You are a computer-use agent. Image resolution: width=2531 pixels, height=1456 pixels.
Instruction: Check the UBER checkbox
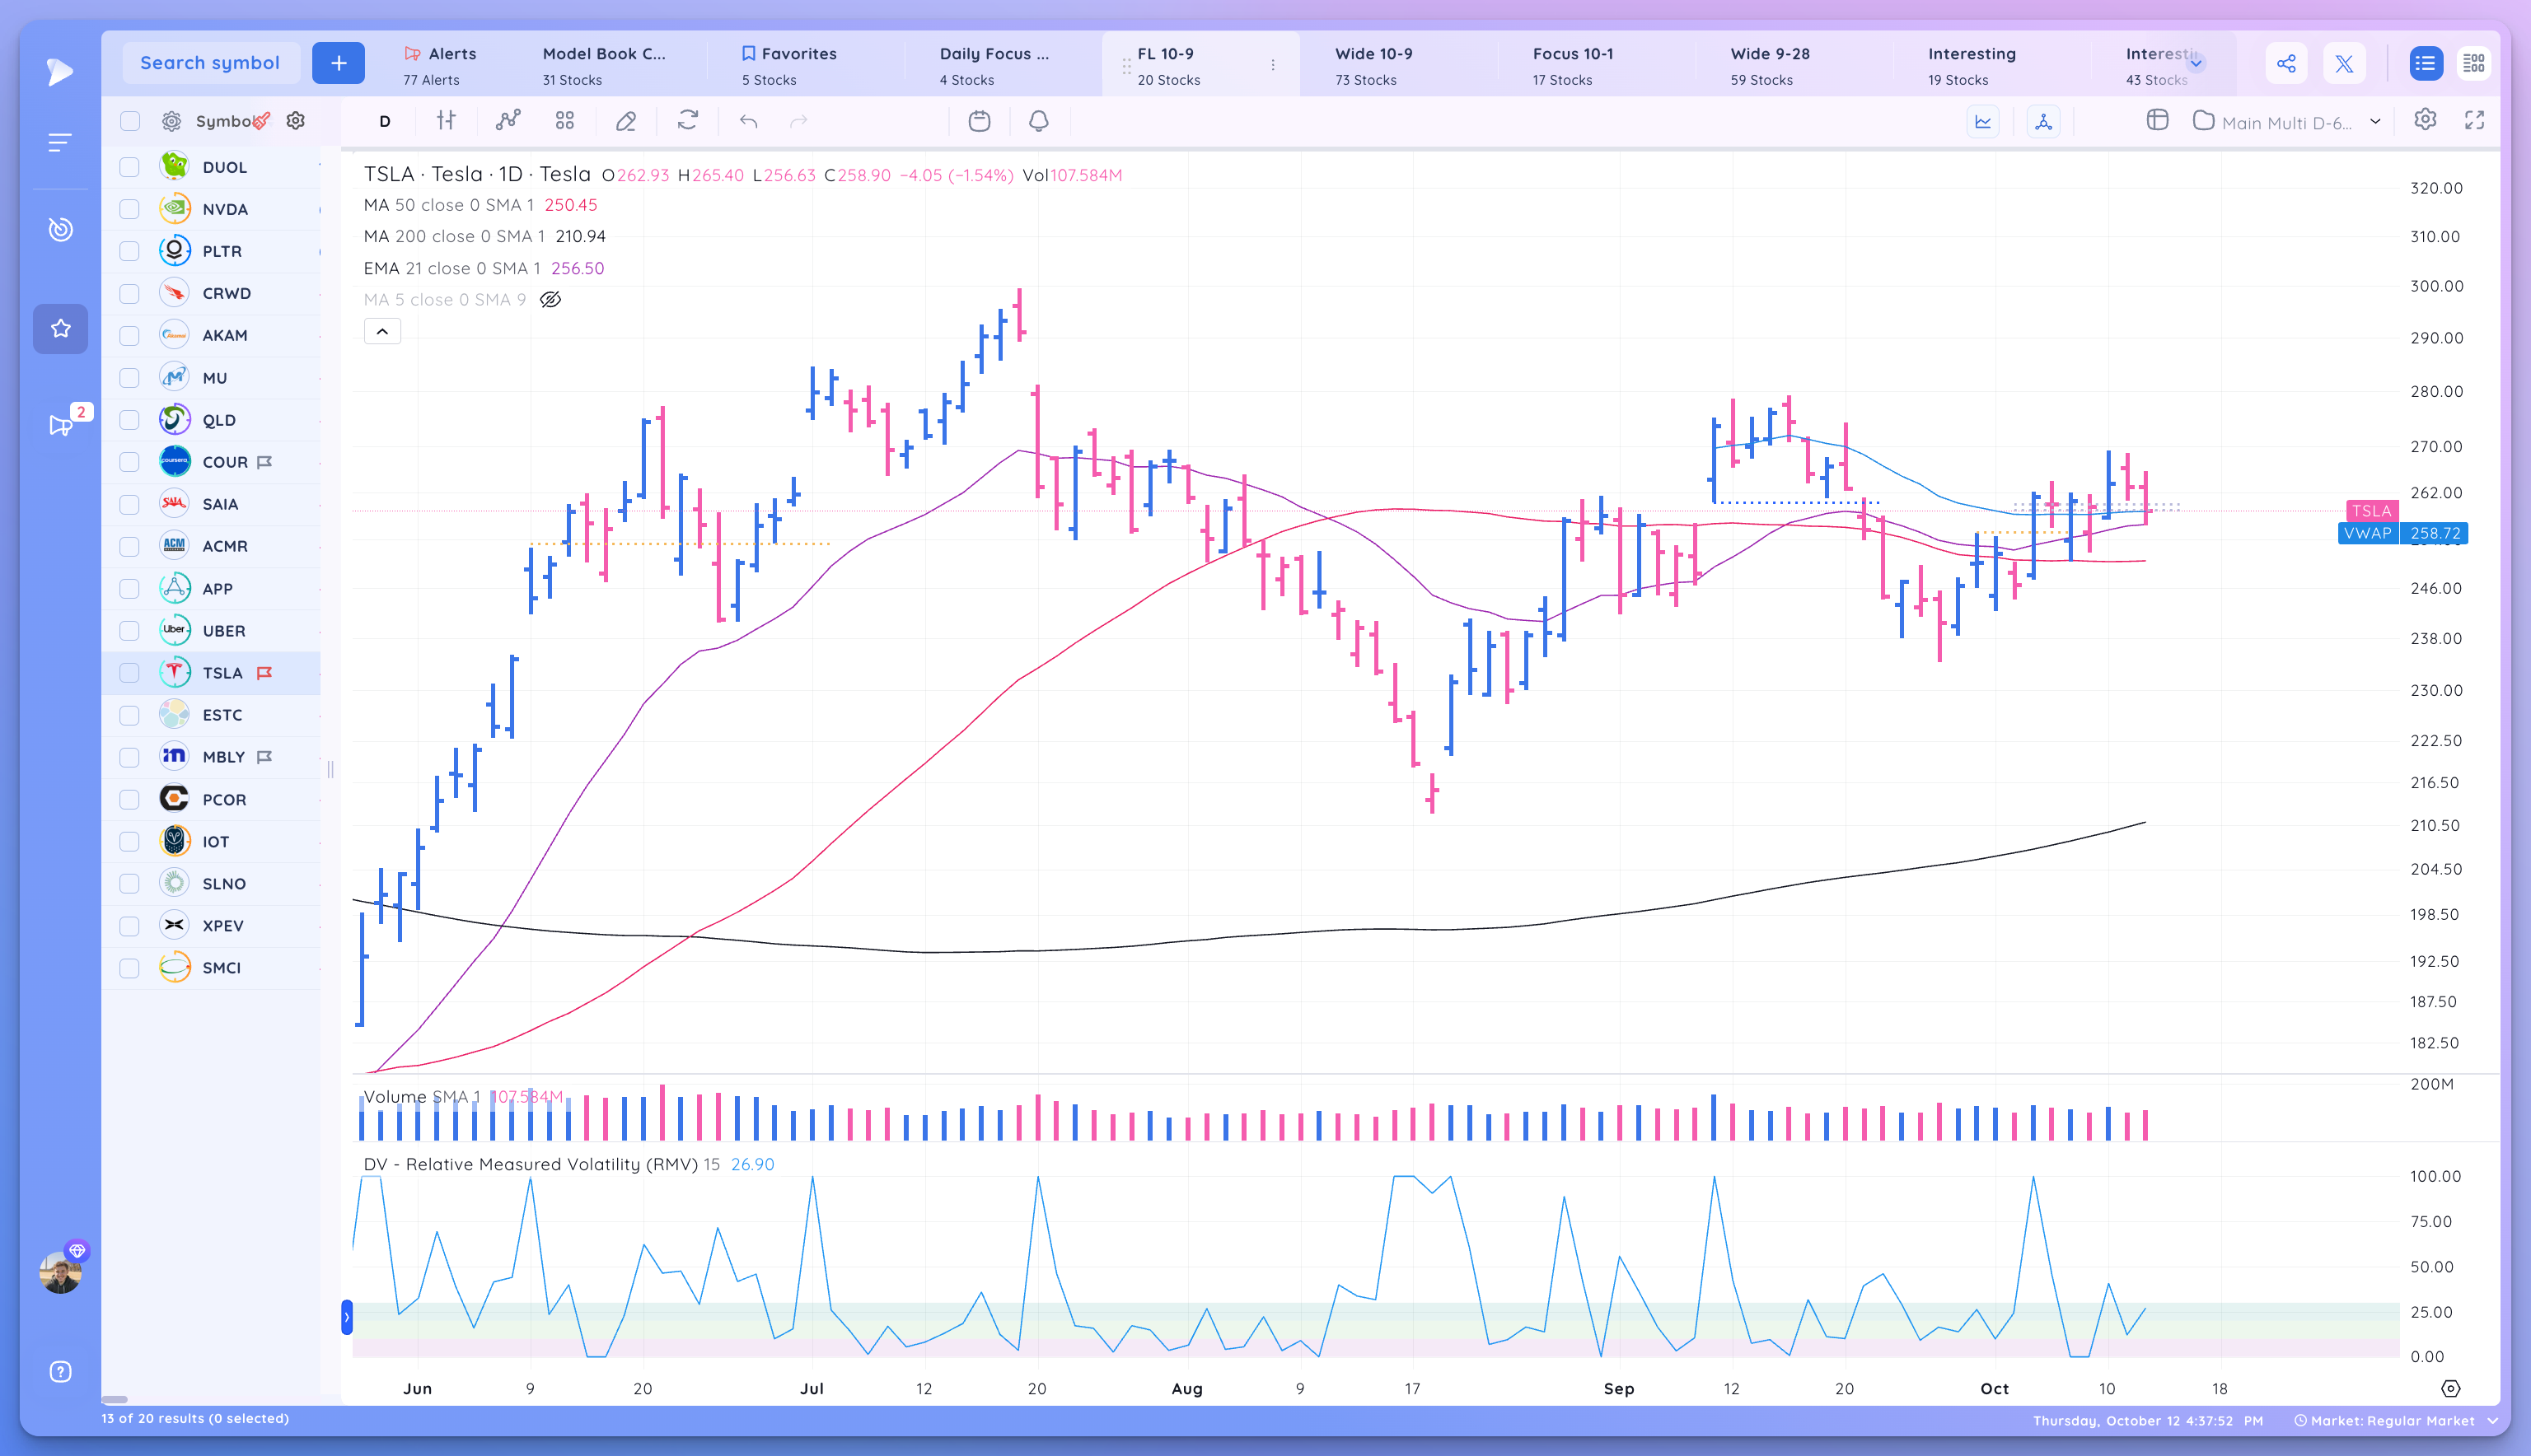129,631
